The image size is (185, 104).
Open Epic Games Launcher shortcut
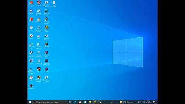tap(46, 79)
